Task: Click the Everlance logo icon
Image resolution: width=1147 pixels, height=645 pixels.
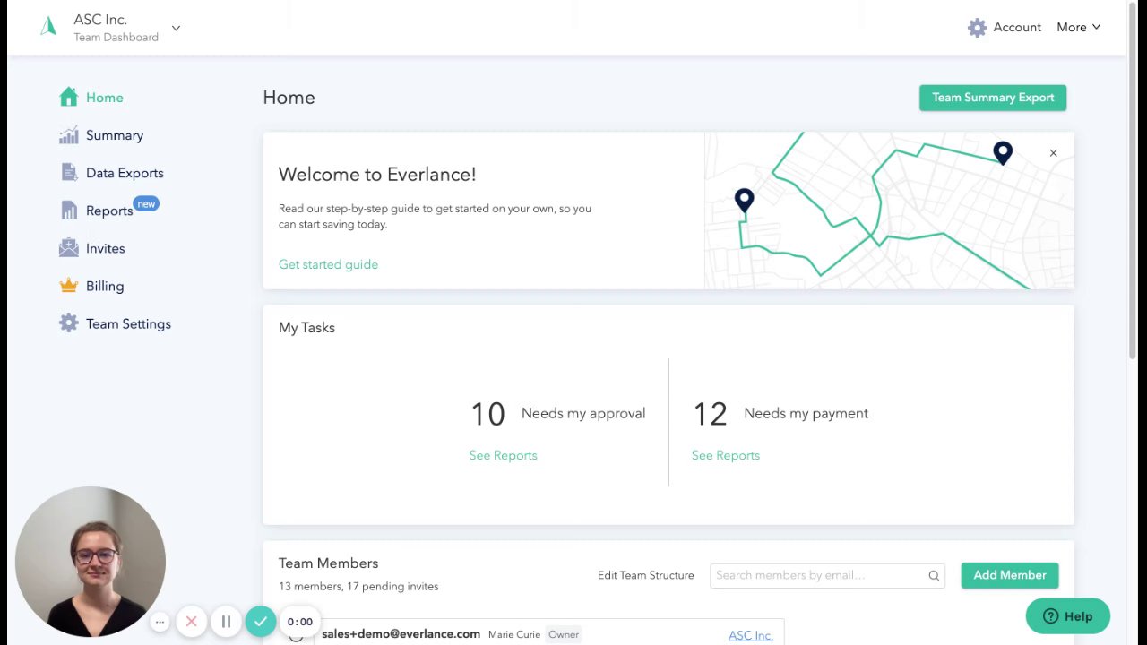Action: coord(48,27)
